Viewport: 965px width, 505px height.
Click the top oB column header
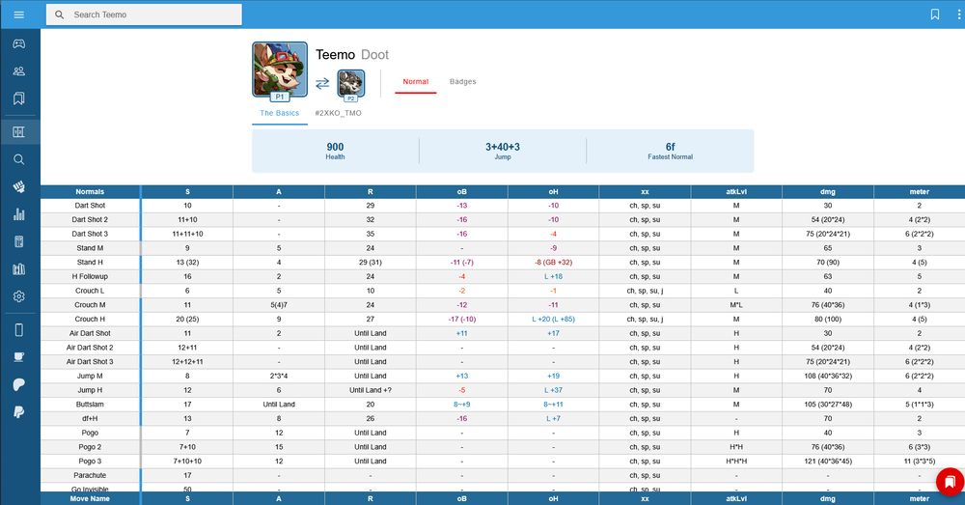coord(461,191)
